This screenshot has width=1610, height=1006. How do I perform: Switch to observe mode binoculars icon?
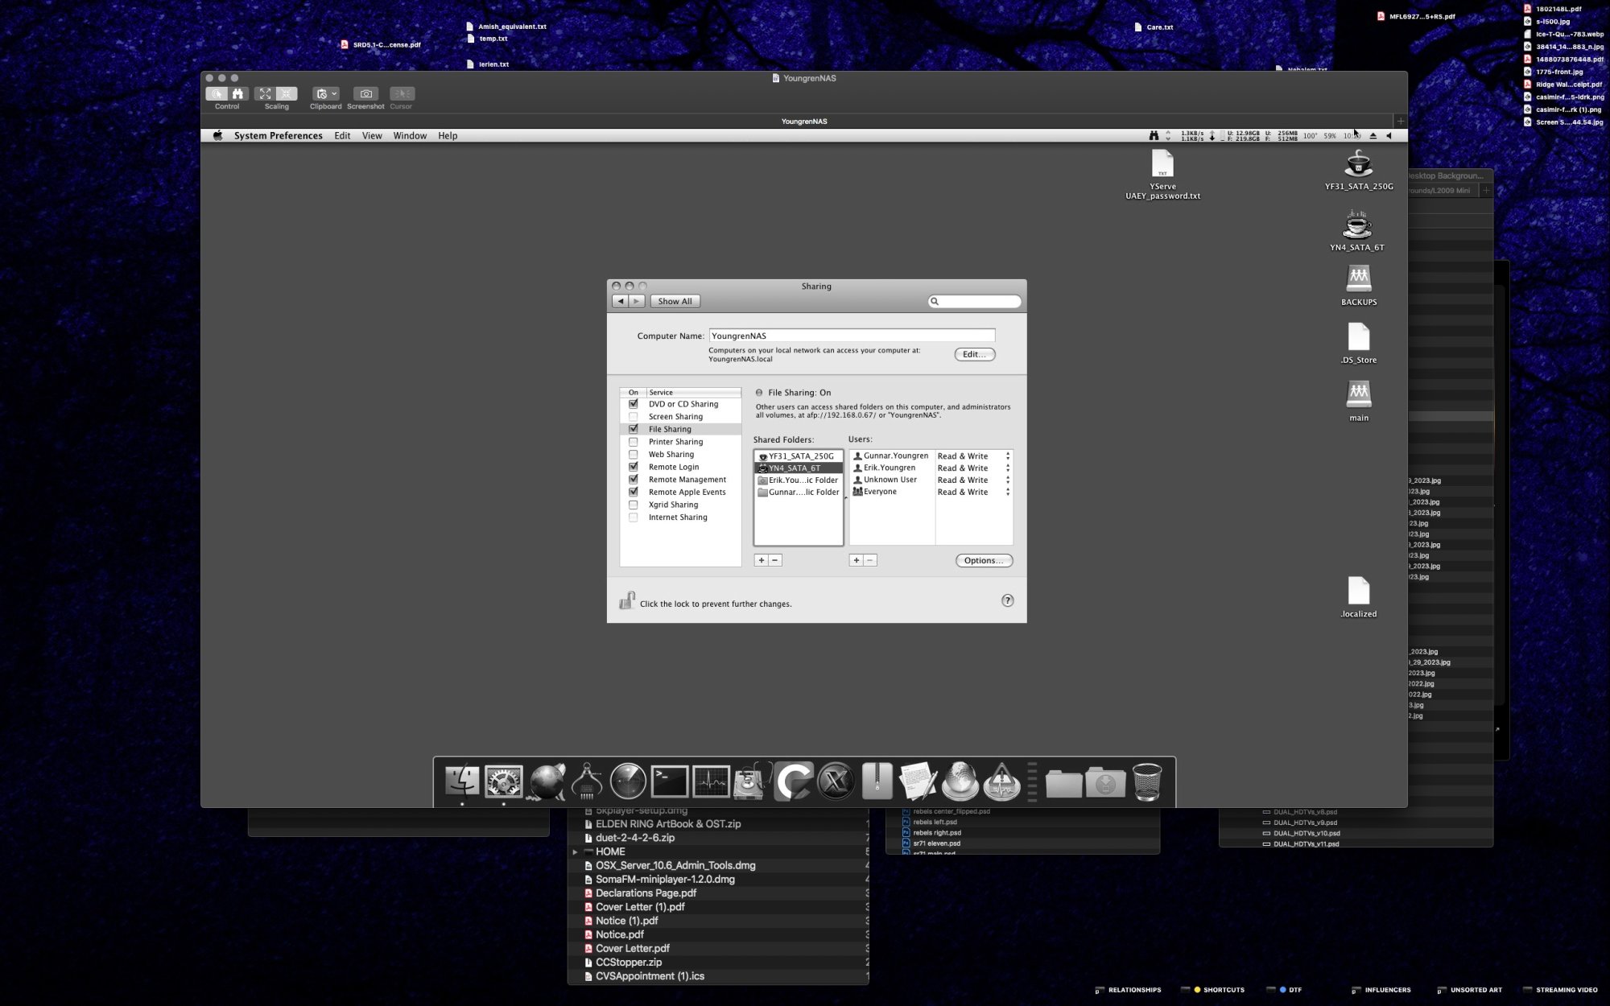coord(237,94)
